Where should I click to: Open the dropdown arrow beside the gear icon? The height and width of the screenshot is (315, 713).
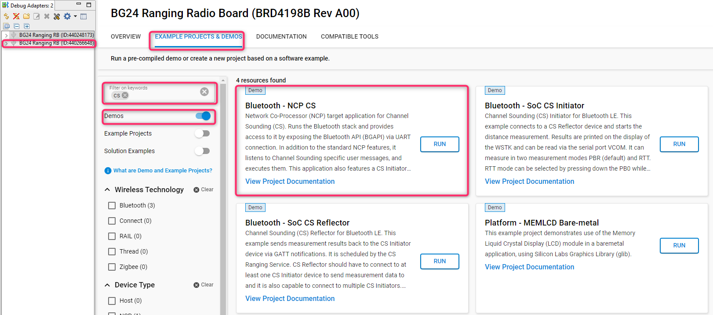[75, 16]
